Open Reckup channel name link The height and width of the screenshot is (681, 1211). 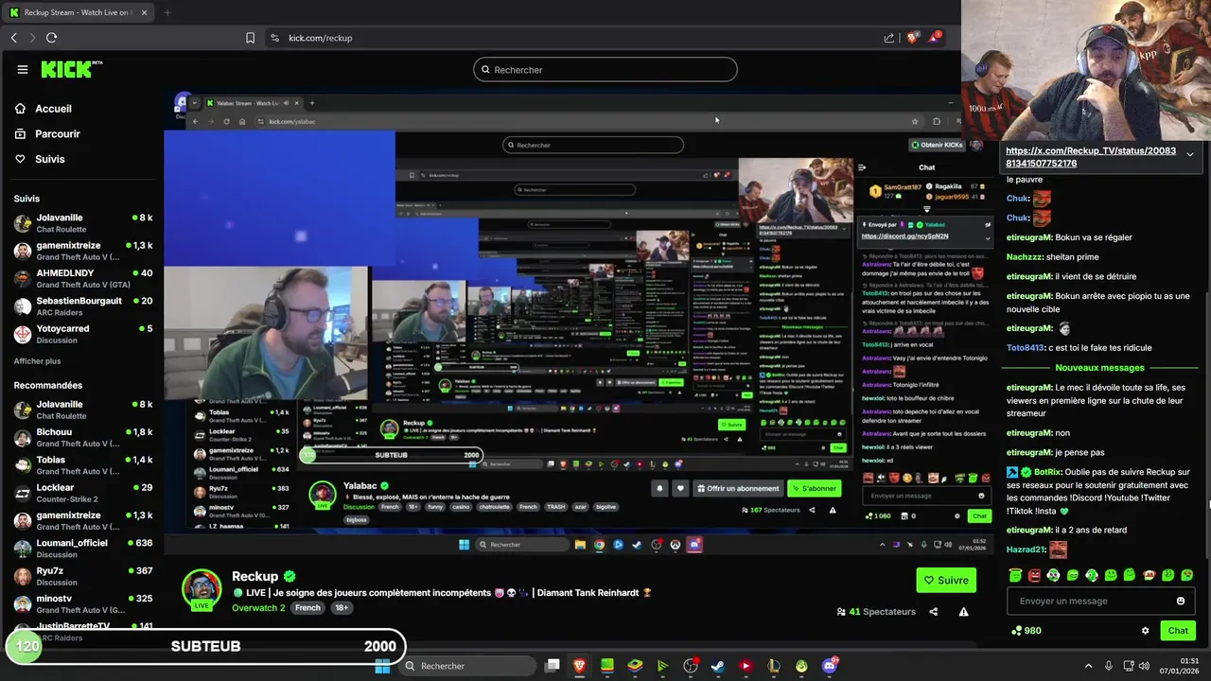(255, 576)
